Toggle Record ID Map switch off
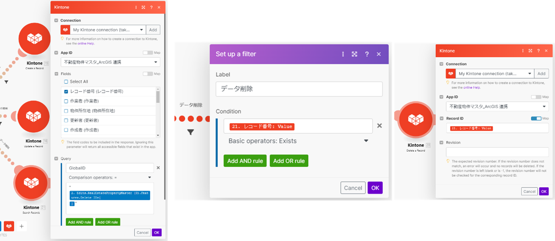 pos(536,119)
